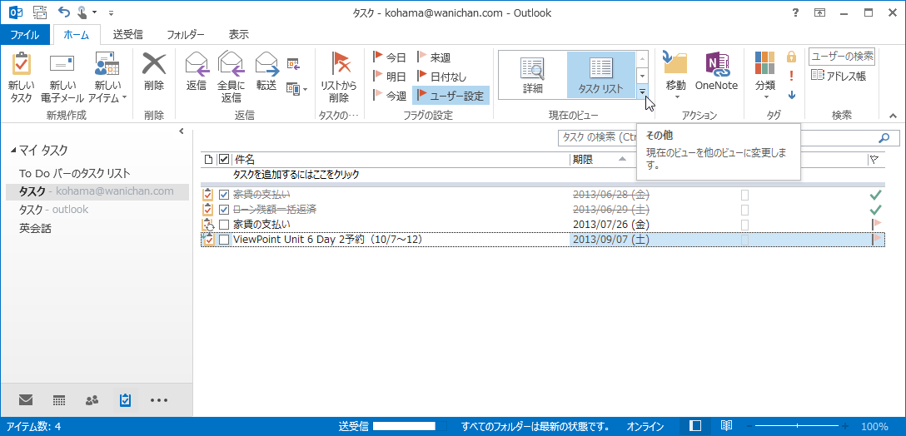Image resolution: width=906 pixels, height=436 pixels.
Task: Click flag of ViewPoint Unit 6 task
Action: pos(877,239)
